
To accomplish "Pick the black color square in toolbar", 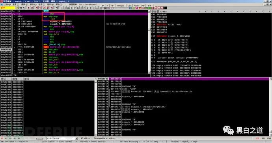I will click(x=166, y=8).
